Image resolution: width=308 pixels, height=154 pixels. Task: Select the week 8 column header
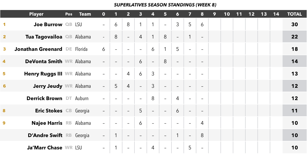tap(202, 14)
